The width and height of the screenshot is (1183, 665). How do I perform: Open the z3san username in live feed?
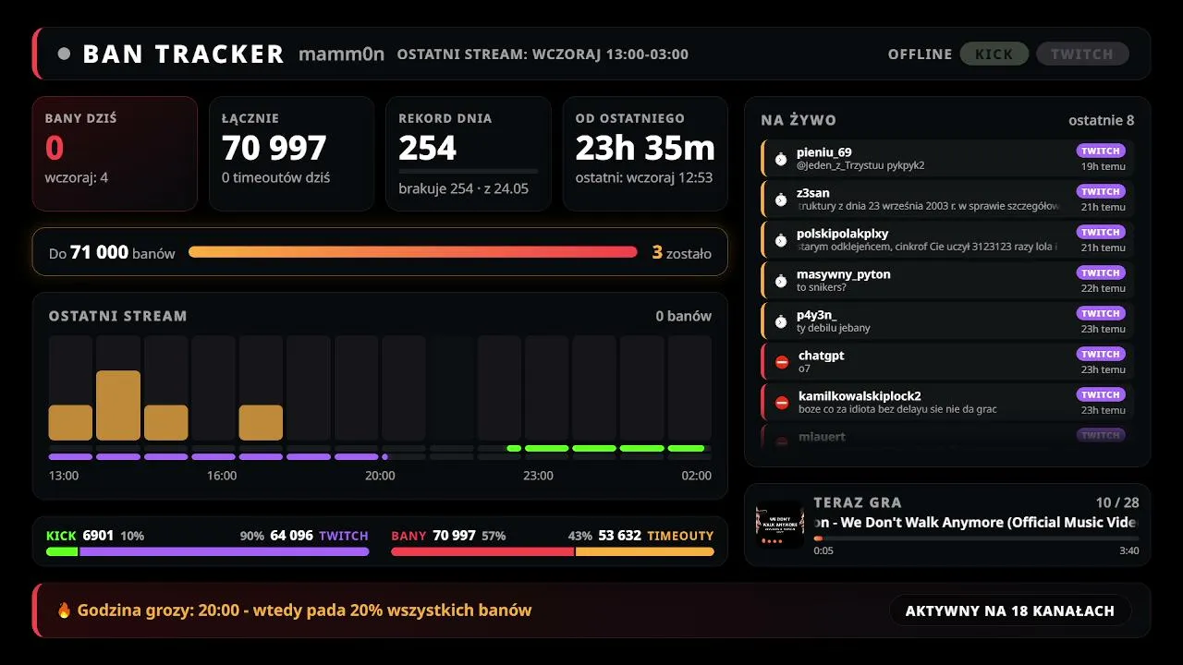click(813, 192)
